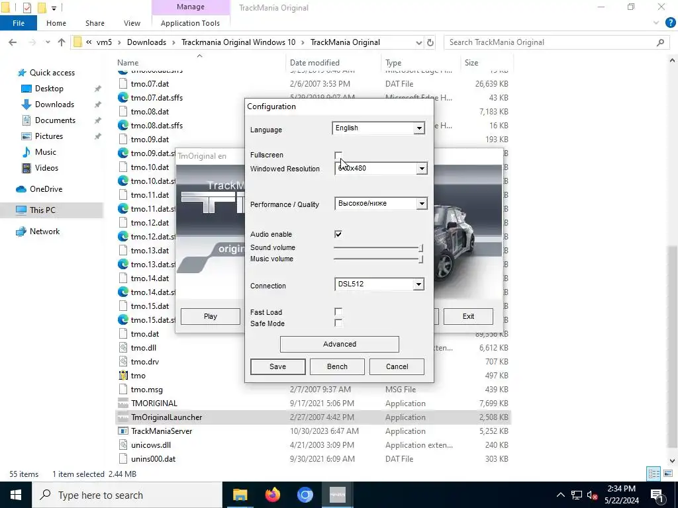Open the Performance / Quality dropdown
678x508 pixels.
(422, 204)
